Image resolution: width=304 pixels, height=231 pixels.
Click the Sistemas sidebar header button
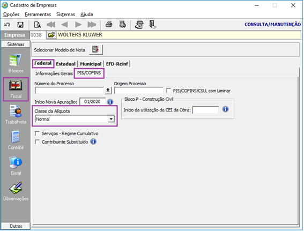[16, 44]
